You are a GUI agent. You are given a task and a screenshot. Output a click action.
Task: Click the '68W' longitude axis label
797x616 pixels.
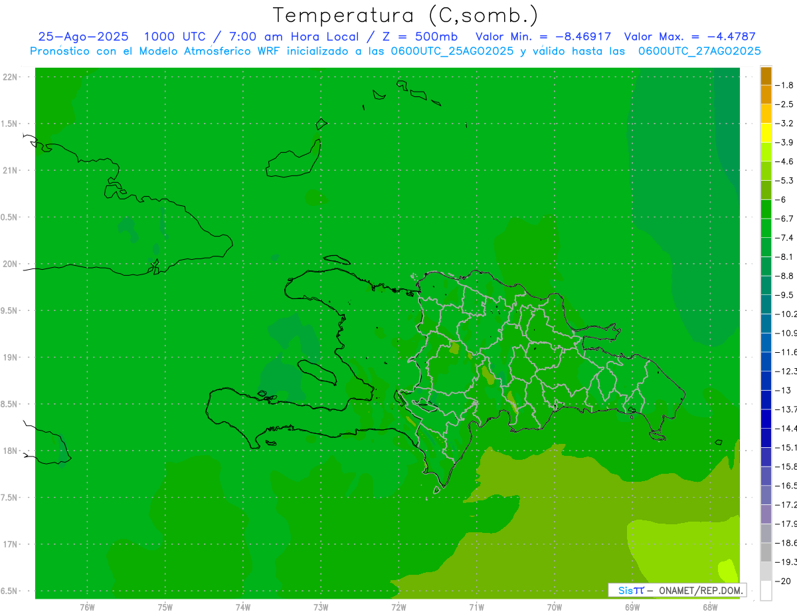[x=709, y=607]
